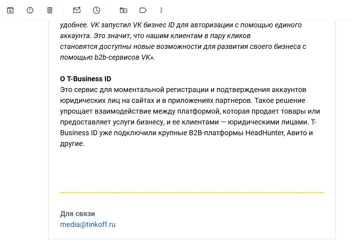This screenshot has height=246, width=352.
Task: Open the Labels tag icon
Action: click(x=143, y=10)
